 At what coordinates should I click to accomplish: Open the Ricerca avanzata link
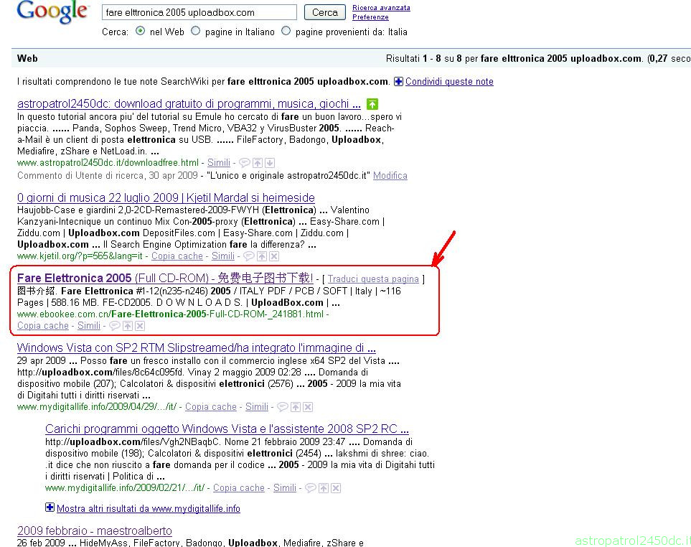(381, 7)
